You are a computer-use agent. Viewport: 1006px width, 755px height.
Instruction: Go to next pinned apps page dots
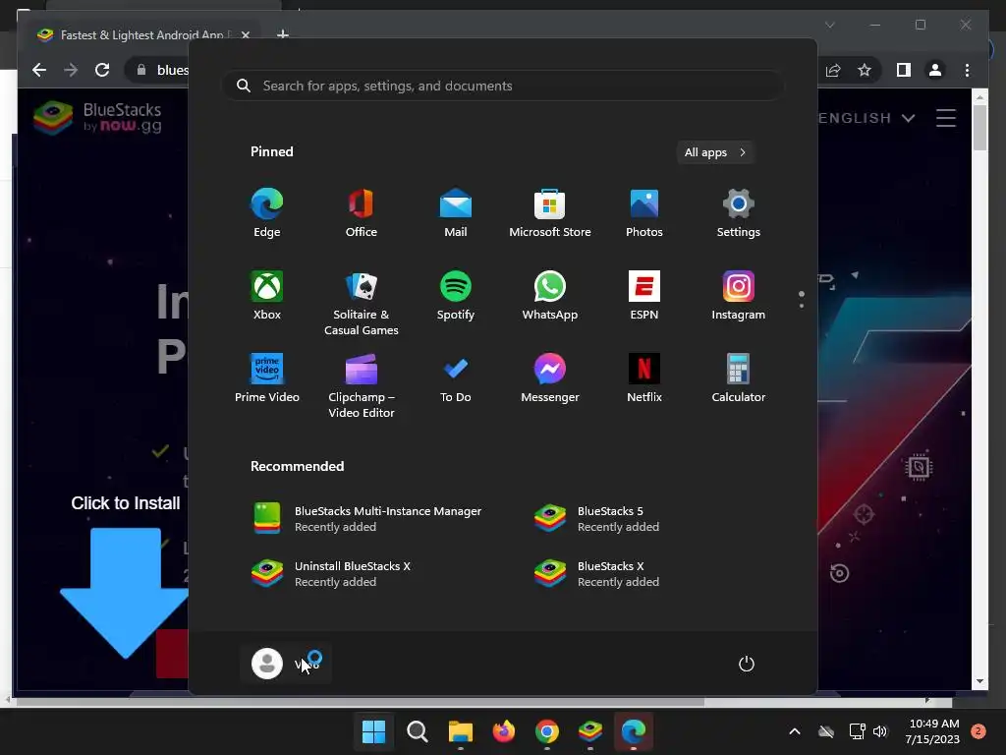[802, 299]
